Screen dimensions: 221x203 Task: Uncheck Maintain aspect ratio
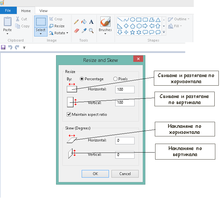[69, 115]
